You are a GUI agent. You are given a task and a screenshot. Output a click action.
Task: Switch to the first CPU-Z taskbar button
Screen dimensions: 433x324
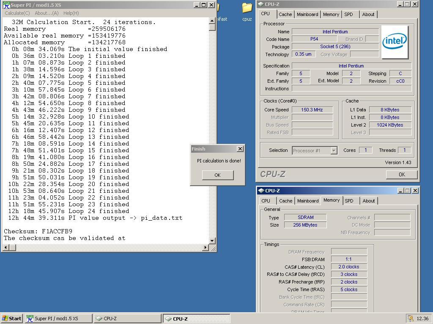127,318
